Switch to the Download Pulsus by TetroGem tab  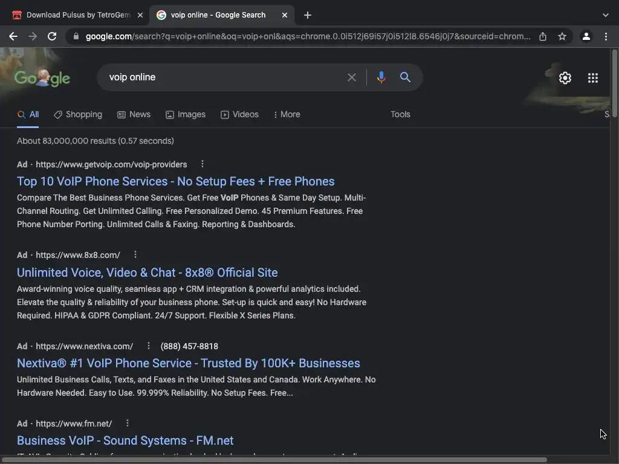[x=78, y=15]
